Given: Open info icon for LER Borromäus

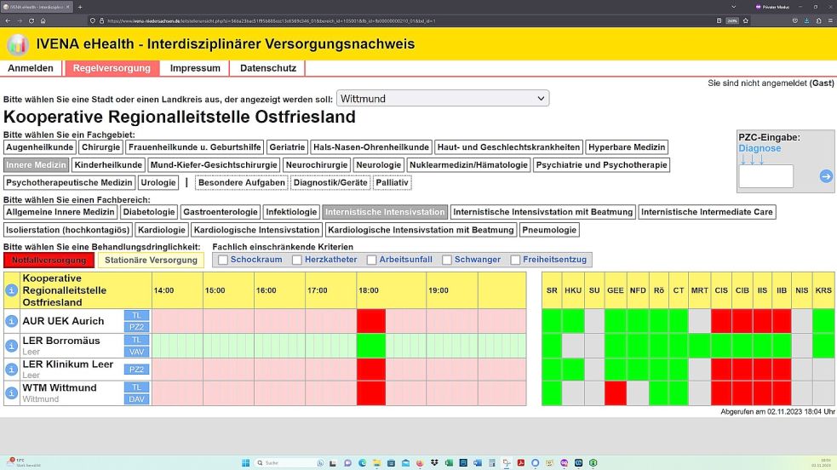Looking at the screenshot, I should [11, 346].
